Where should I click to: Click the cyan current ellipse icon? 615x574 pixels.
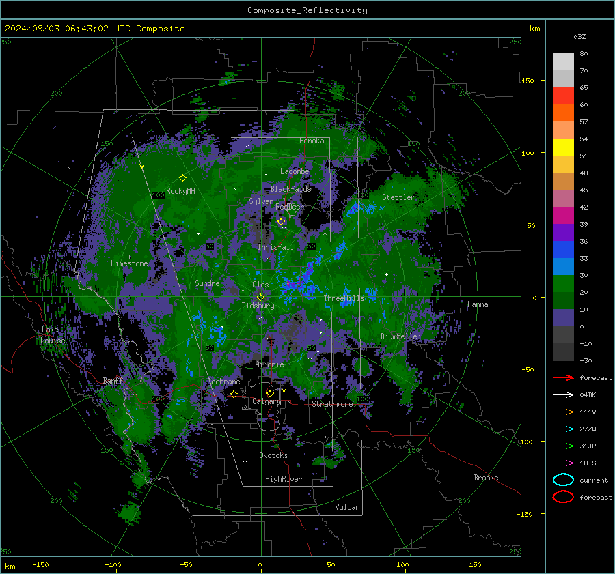pyautogui.click(x=563, y=480)
